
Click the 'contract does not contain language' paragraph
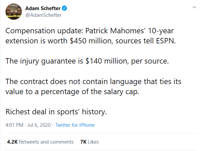[93, 86]
